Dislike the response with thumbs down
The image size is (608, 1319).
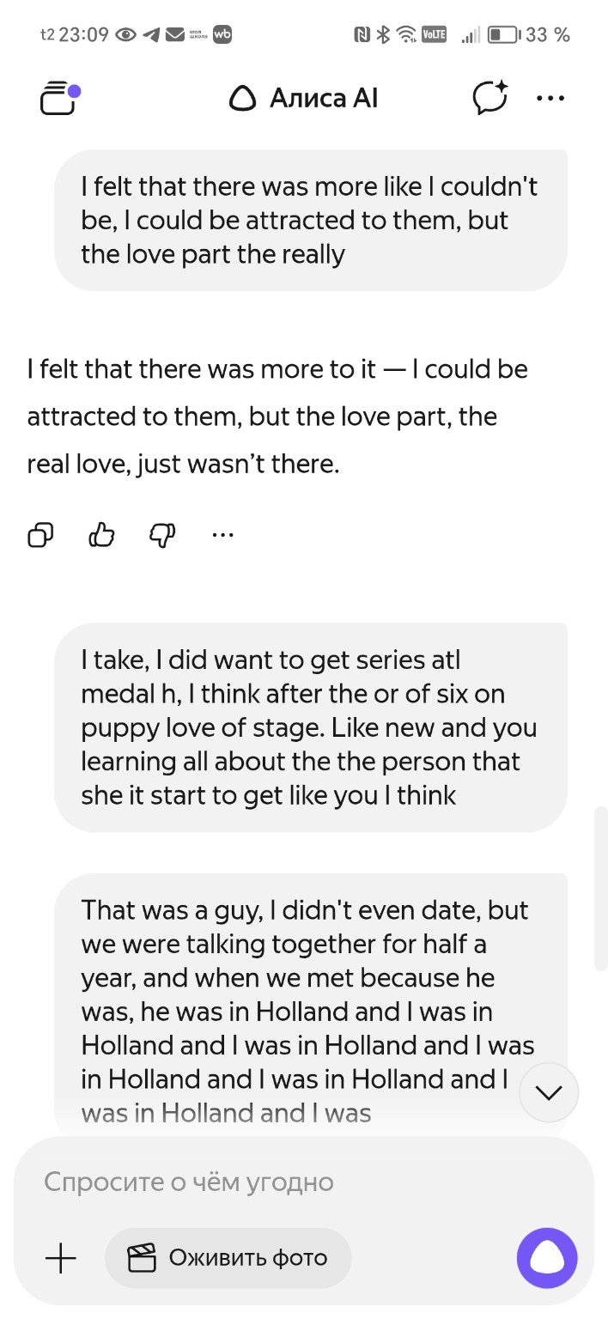tap(162, 535)
